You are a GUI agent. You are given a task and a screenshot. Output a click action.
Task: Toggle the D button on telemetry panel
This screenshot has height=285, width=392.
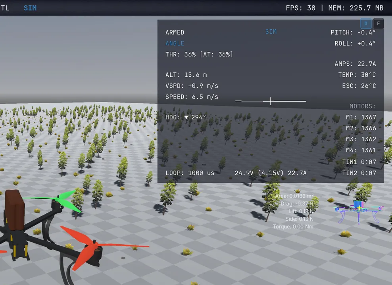(366, 24)
